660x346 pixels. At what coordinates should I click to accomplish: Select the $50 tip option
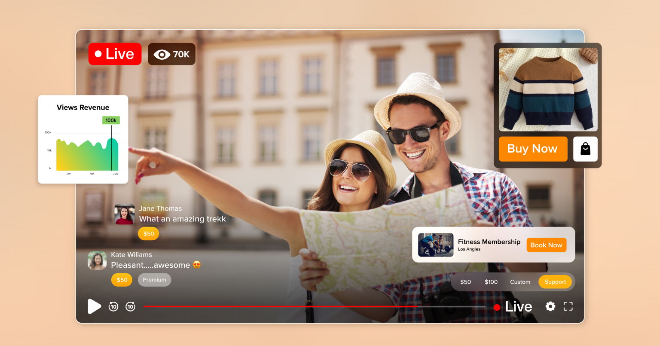[x=465, y=282]
